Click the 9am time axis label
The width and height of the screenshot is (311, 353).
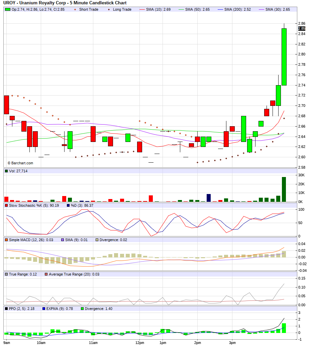click(7, 343)
